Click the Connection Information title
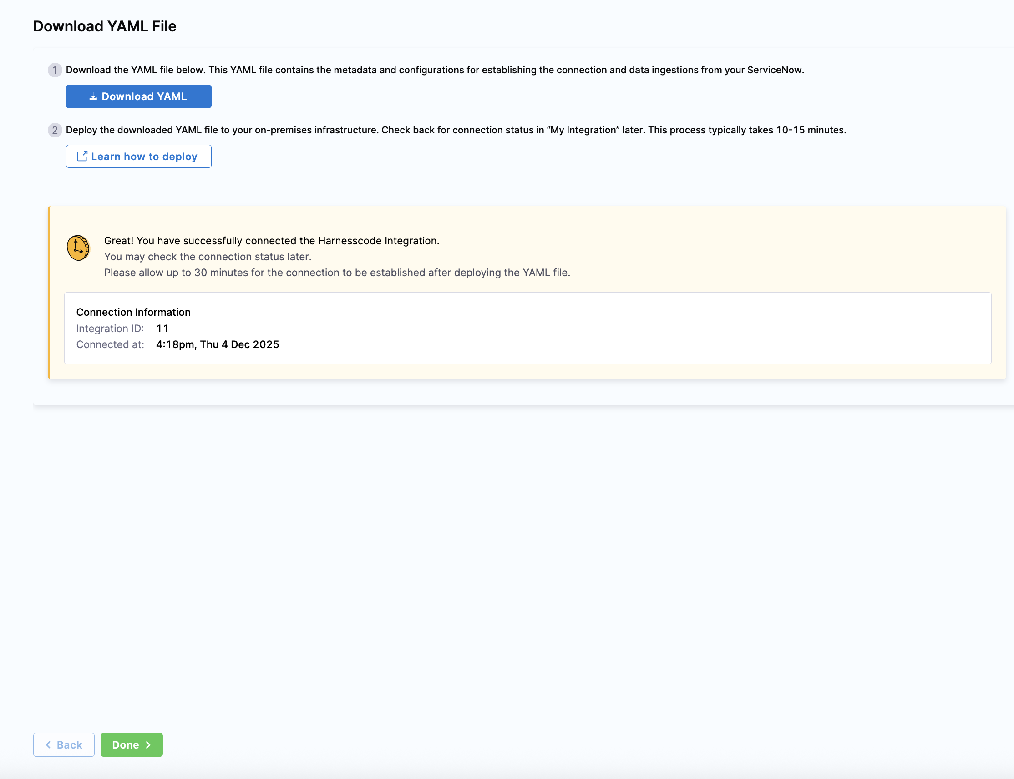 [133, 312]
